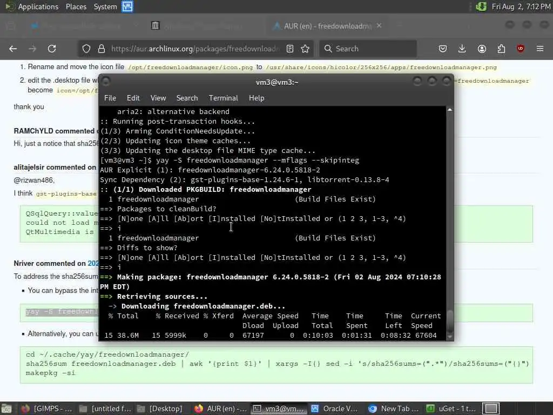Toggle reader view icon in address bar
This screenshot has width=553, height=415.
[290, 49]
